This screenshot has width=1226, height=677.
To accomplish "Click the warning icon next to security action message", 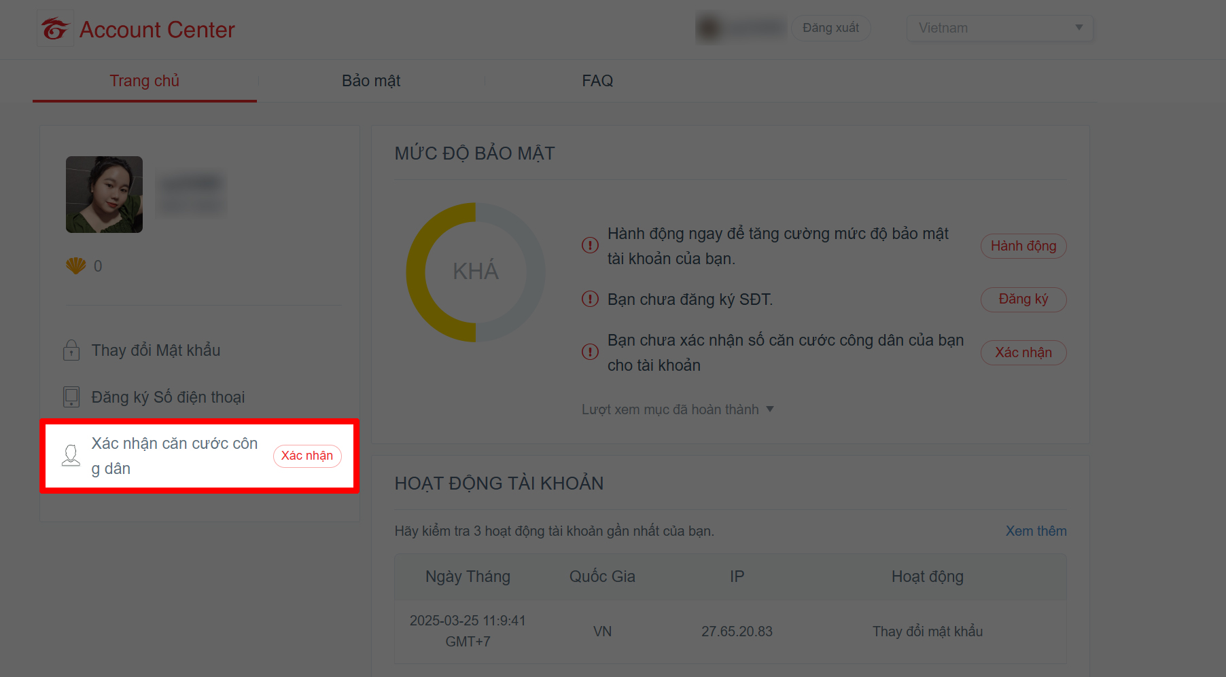I will point(590,245).
